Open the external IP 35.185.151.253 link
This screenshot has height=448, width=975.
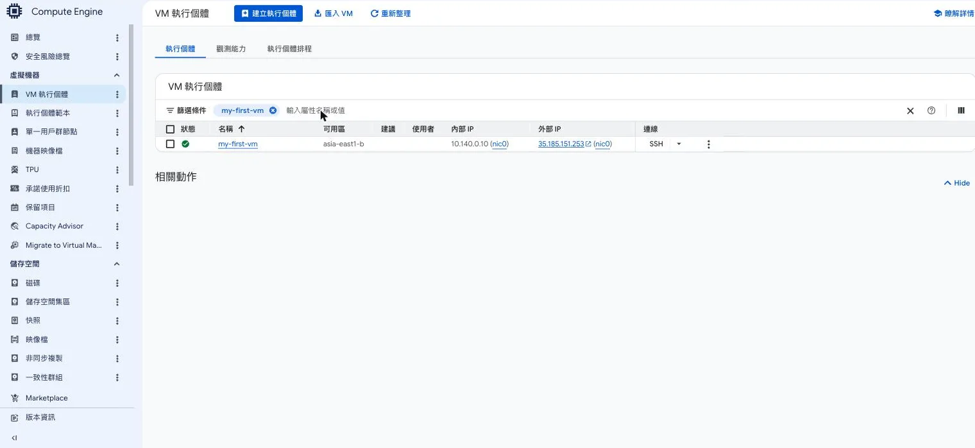pos(561,144)
